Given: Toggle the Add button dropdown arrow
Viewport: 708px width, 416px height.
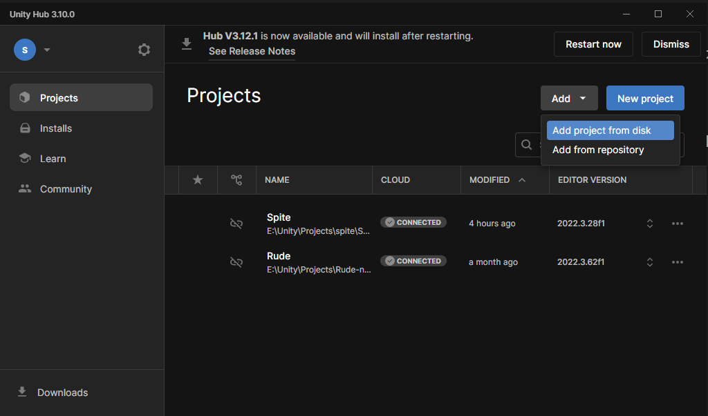Looking at the screenshot, I should [583, 99].
